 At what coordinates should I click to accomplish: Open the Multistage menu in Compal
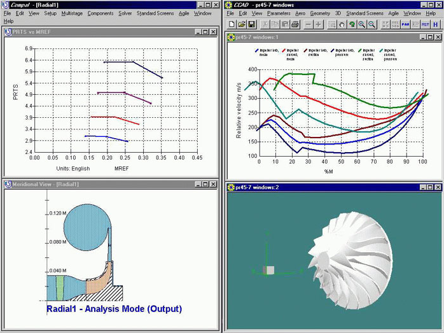pyautogui.click(x=72, y=13)
